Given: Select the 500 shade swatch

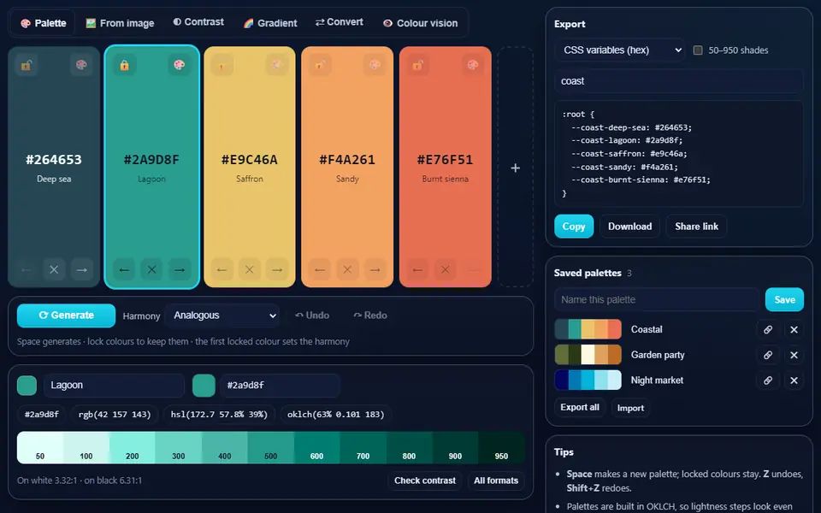Looking at the screenshot, I should pyautogui.click(x=271, y=447).
